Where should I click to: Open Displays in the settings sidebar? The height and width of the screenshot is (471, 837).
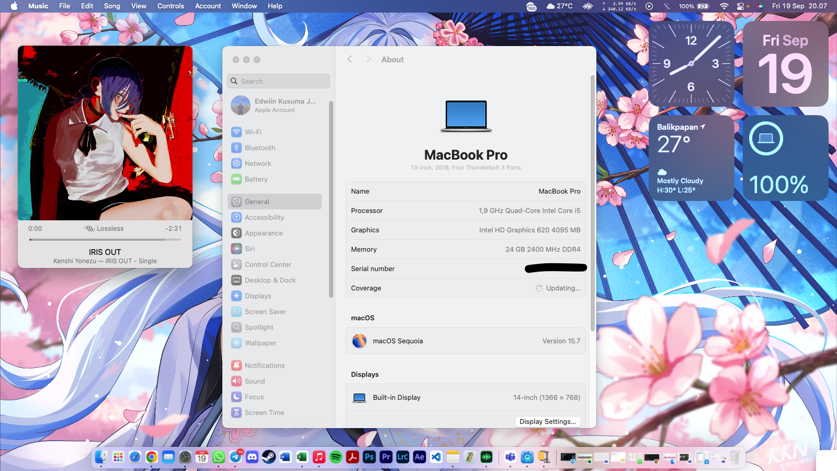tap(275, 296)
